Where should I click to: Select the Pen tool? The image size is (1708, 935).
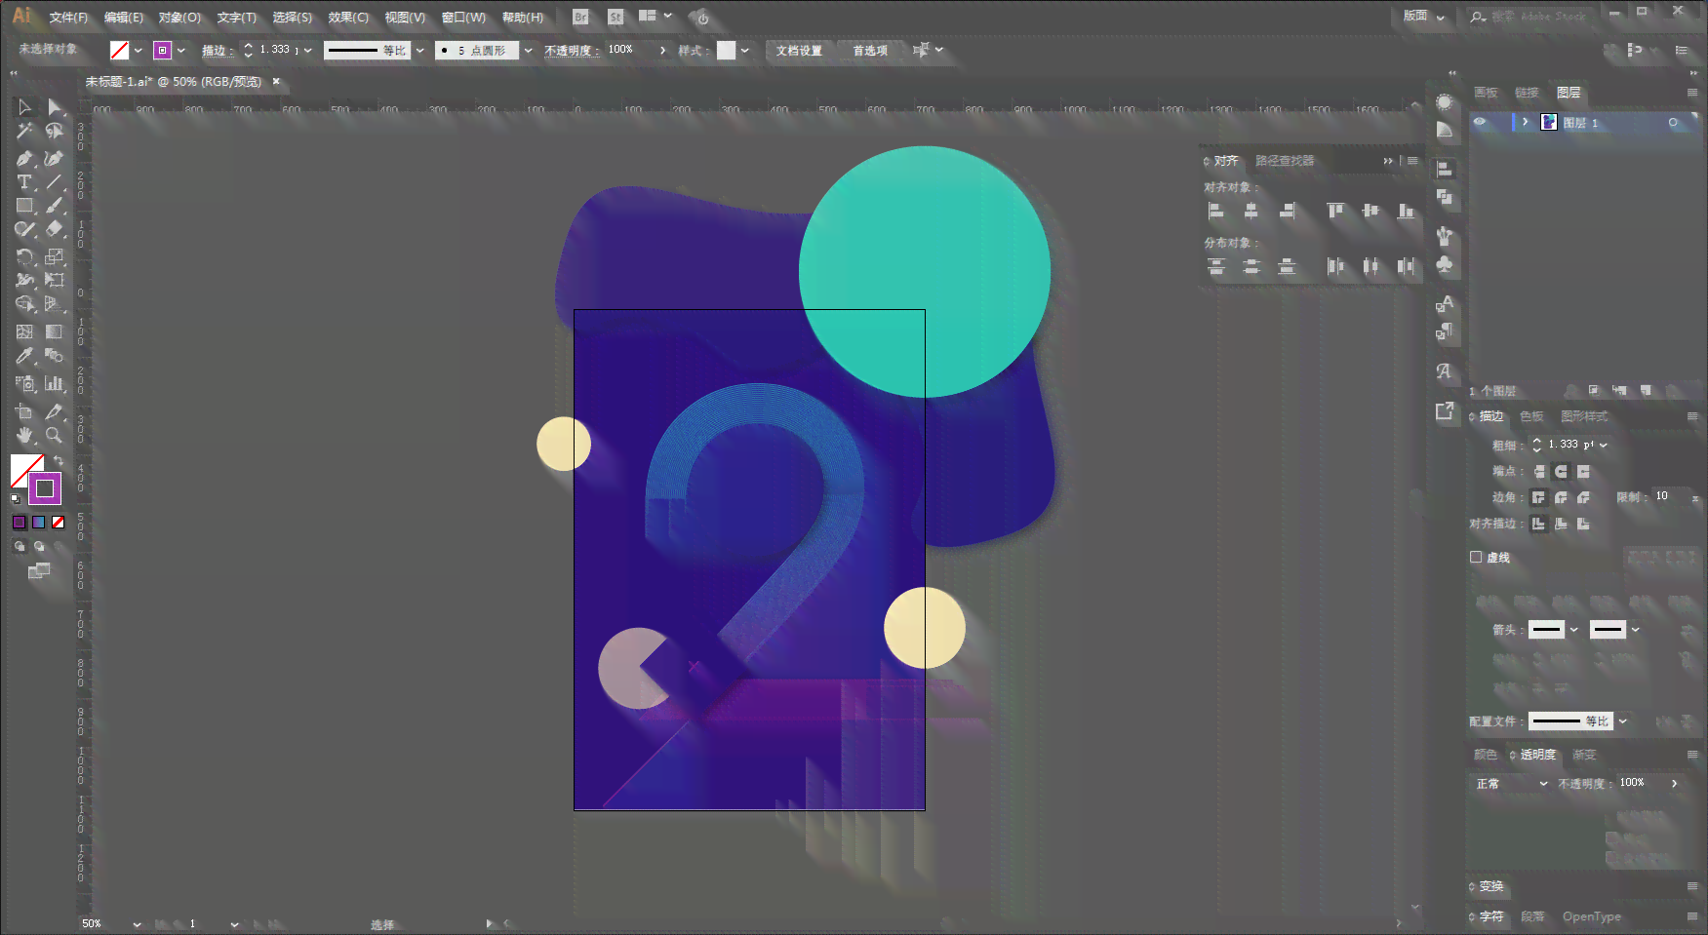click(24, 158)
